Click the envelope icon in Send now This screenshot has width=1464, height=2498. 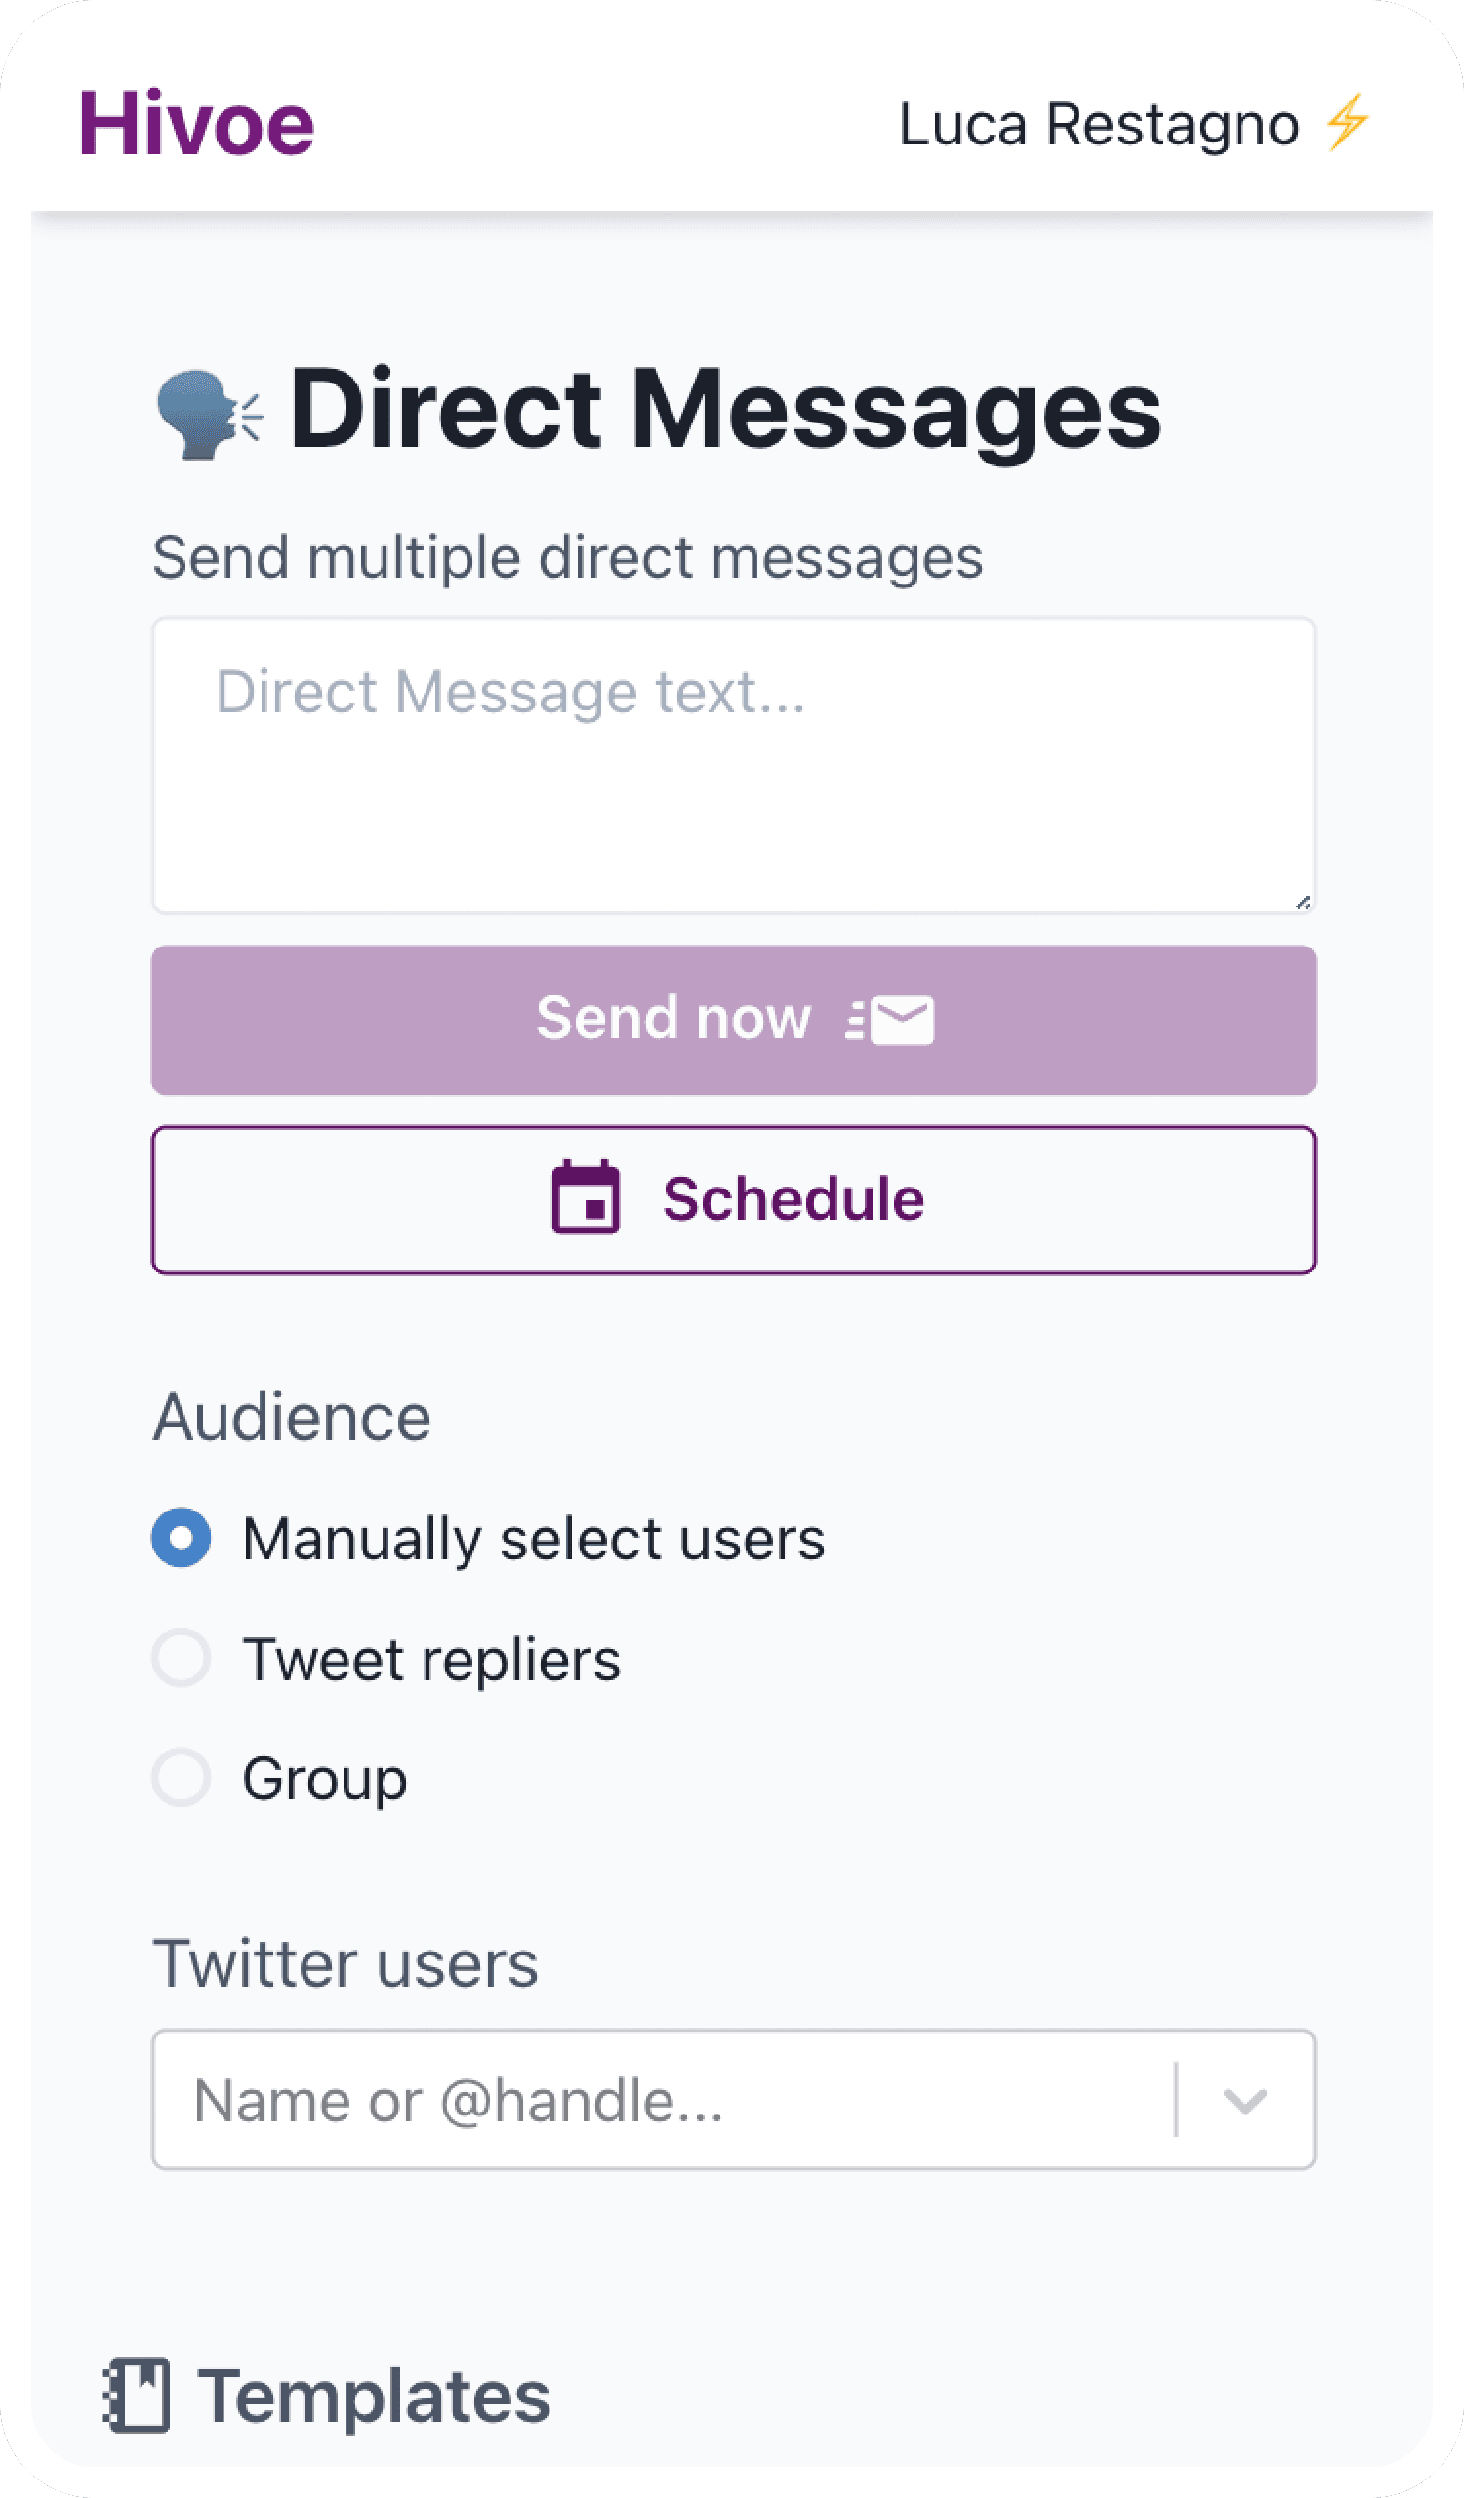(890, 1020)
